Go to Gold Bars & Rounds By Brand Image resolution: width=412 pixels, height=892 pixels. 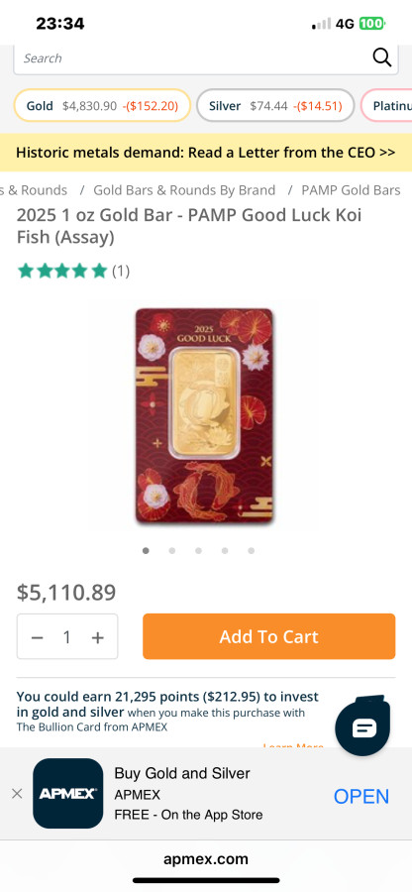184,190
